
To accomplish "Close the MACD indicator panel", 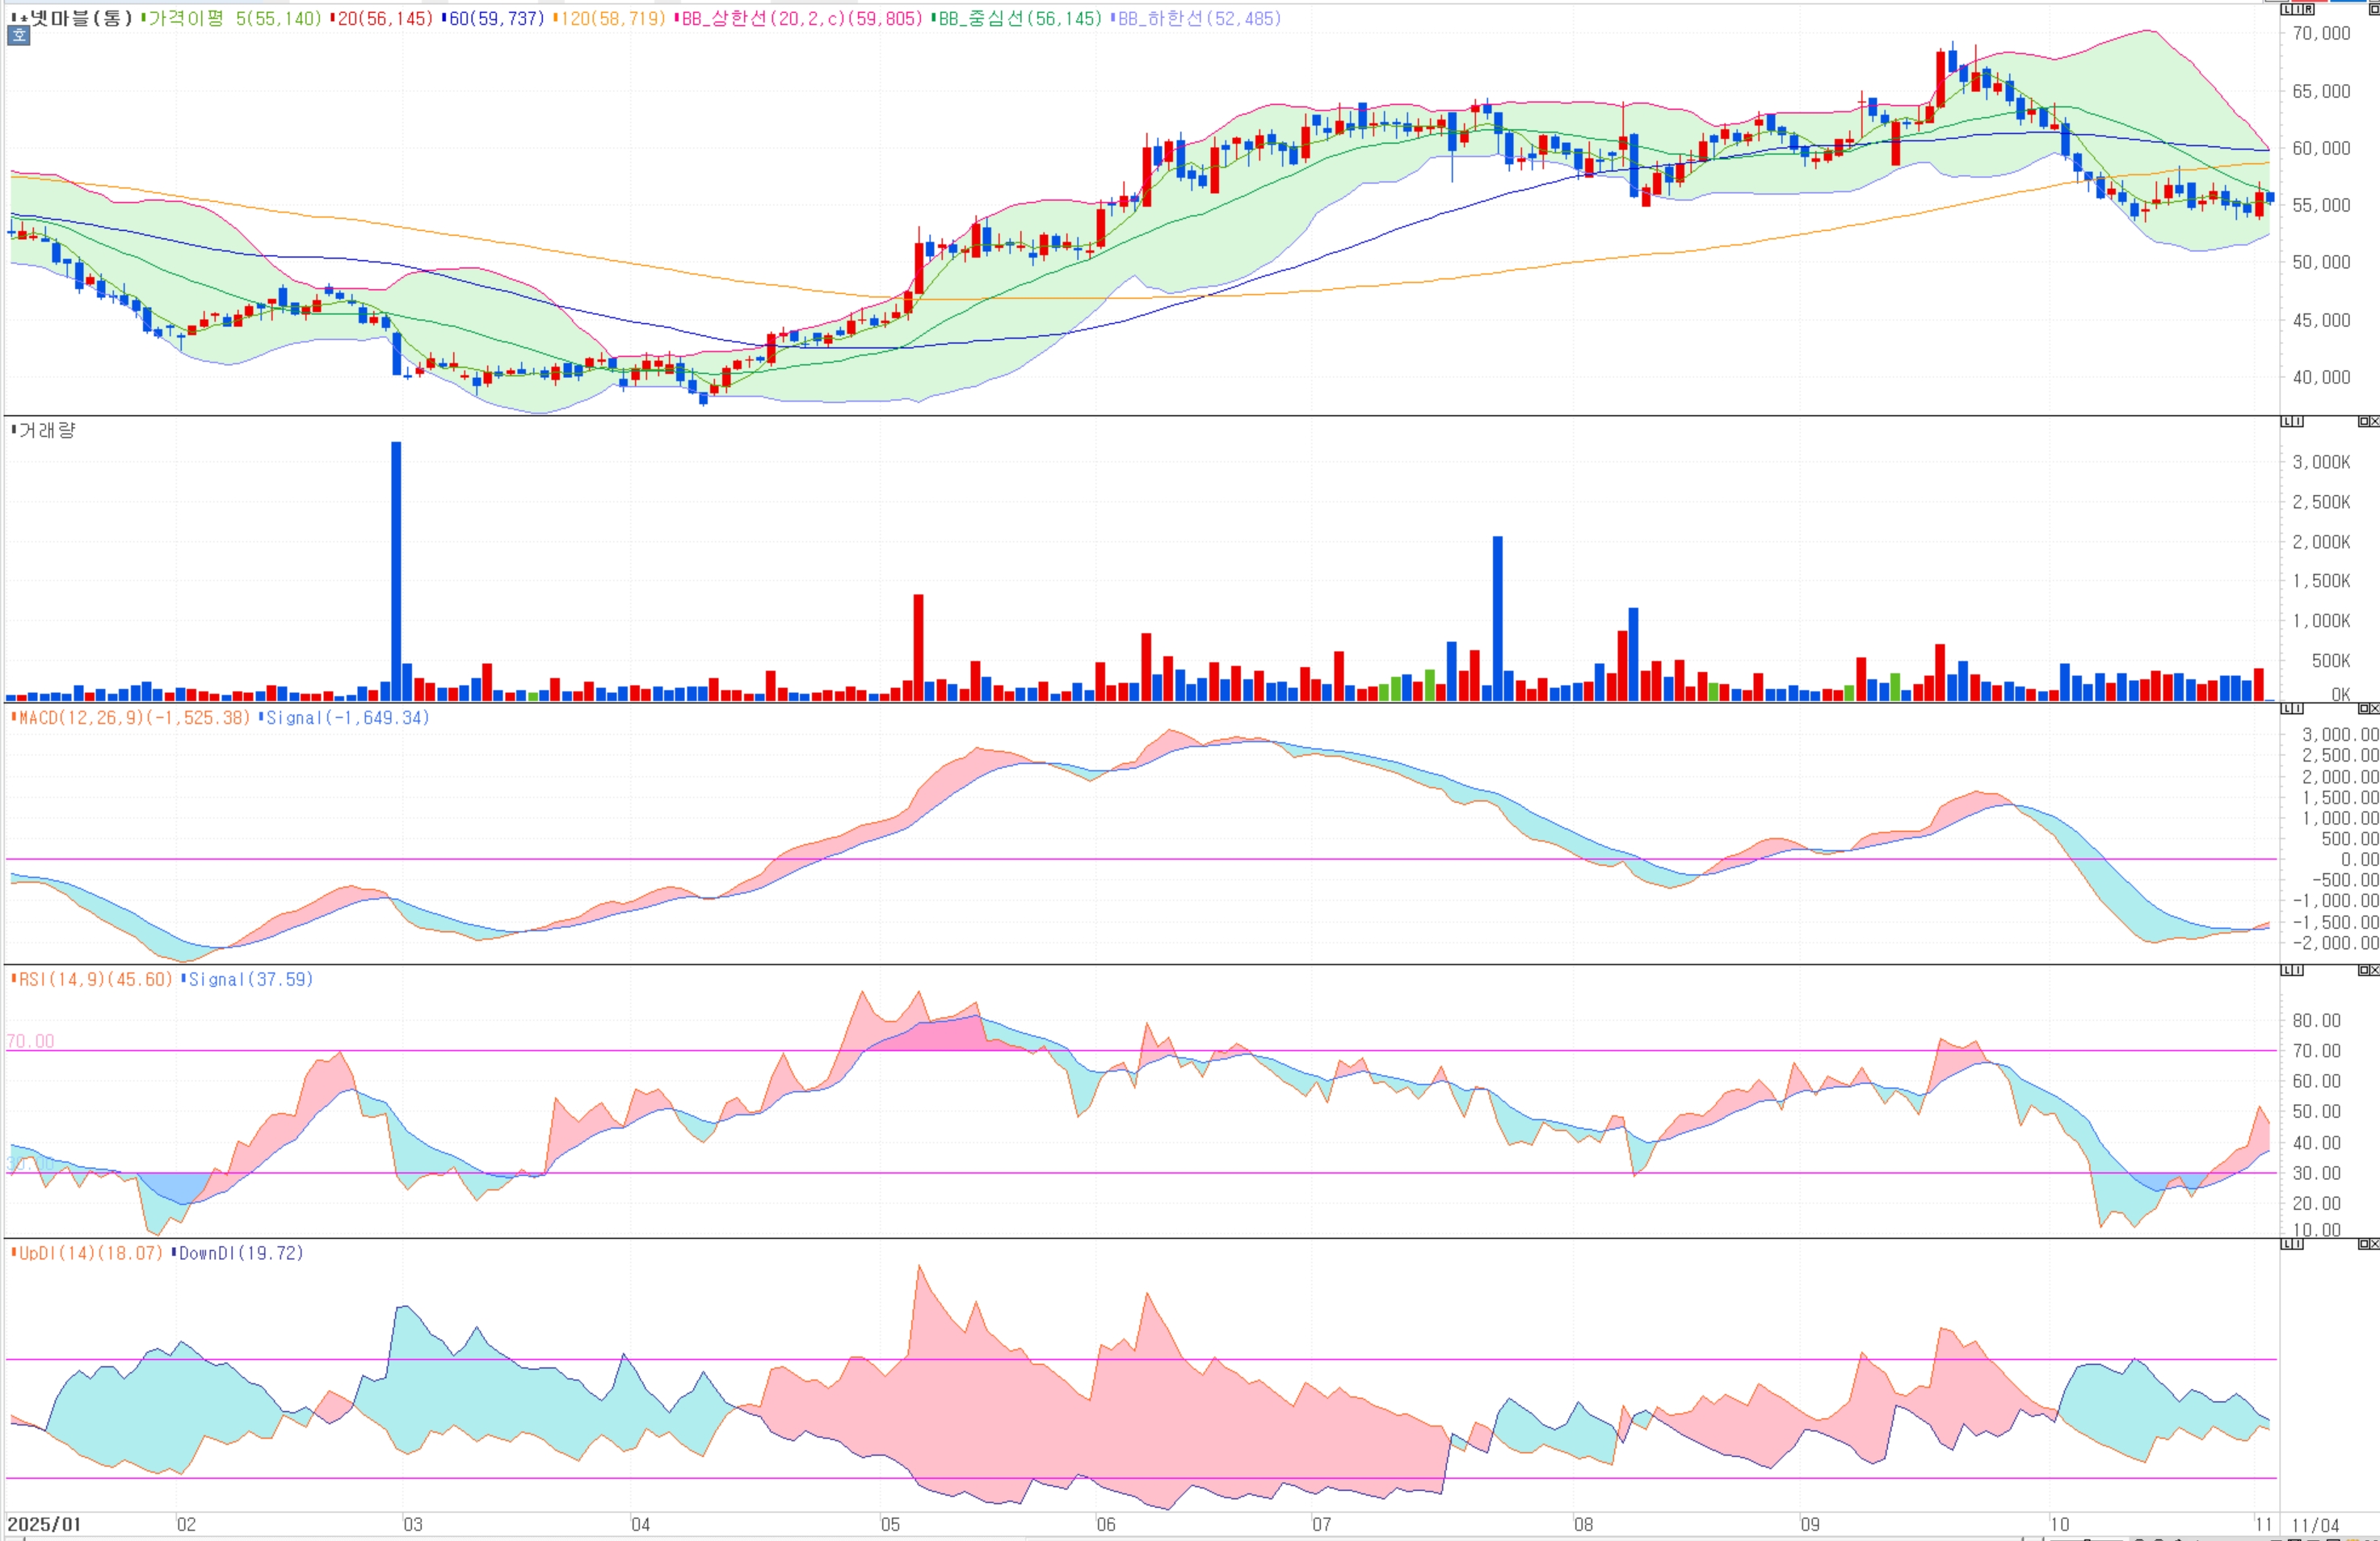I will coord(2375,709).
